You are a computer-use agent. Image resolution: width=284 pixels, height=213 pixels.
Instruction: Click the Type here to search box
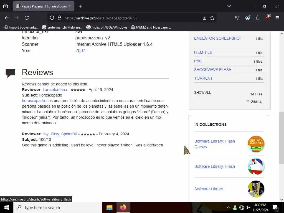click(58, 207)
